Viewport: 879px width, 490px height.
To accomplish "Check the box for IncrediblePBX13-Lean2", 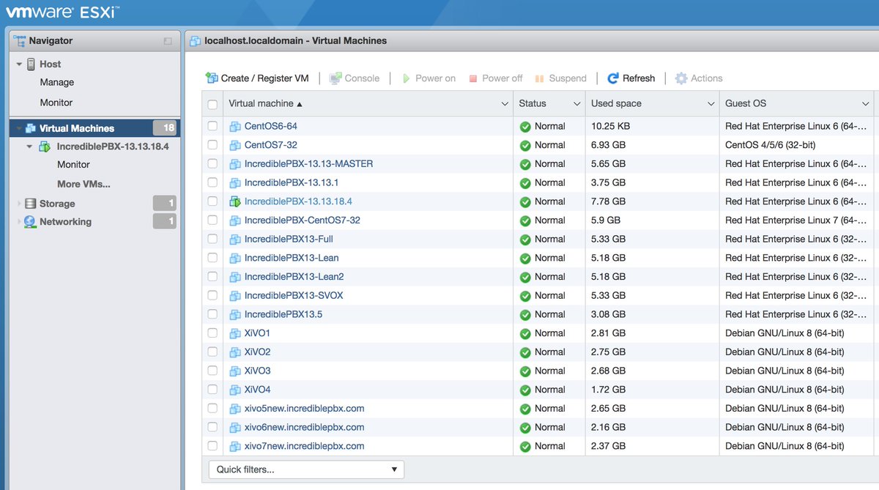I will [x=212, y=277].
